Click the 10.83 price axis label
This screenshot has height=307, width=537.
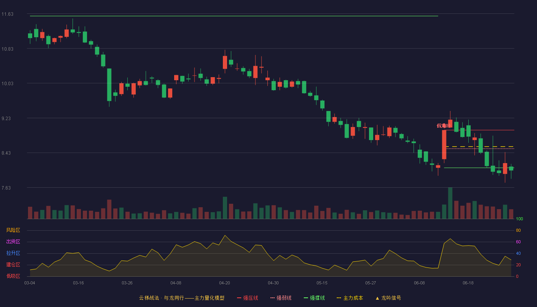click(x=7, y=49)
